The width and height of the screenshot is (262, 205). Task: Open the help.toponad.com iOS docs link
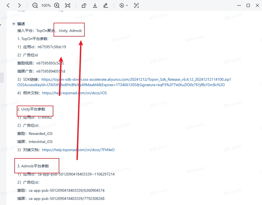click(x=74, y=93)
